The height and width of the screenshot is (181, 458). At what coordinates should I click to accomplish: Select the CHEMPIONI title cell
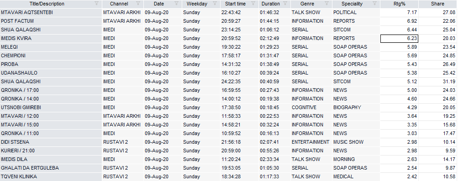pyautogui.click(x=51, y=55)
